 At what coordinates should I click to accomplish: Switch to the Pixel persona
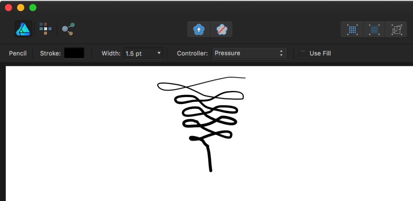(45, 29)
